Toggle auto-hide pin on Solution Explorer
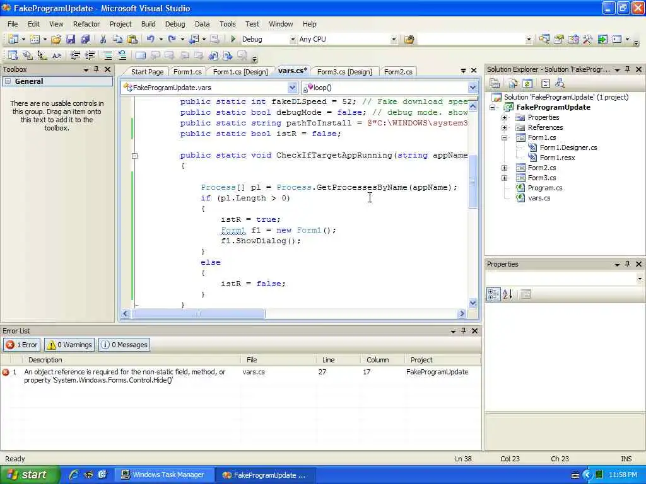 (x=628, y=69)
